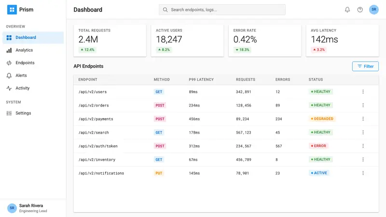Select the /api/v2/orders endpoint
This screenshot has height=217, width=386.
[x=94, y=105]
